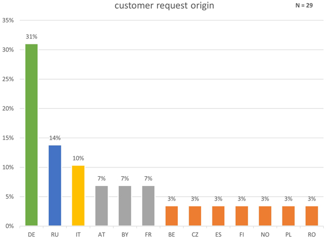Click the orange ES bar

(218, 216)
